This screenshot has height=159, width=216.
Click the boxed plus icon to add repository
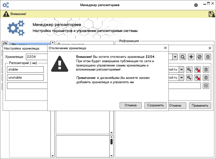(206, 86)
